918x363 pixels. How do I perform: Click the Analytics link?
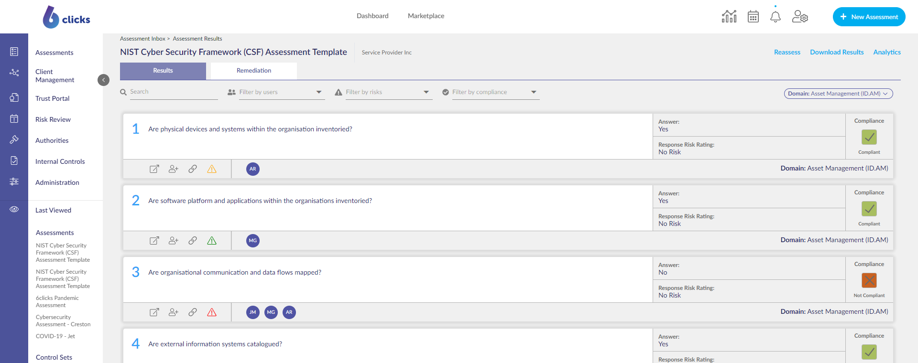click(x=887, y=52)
